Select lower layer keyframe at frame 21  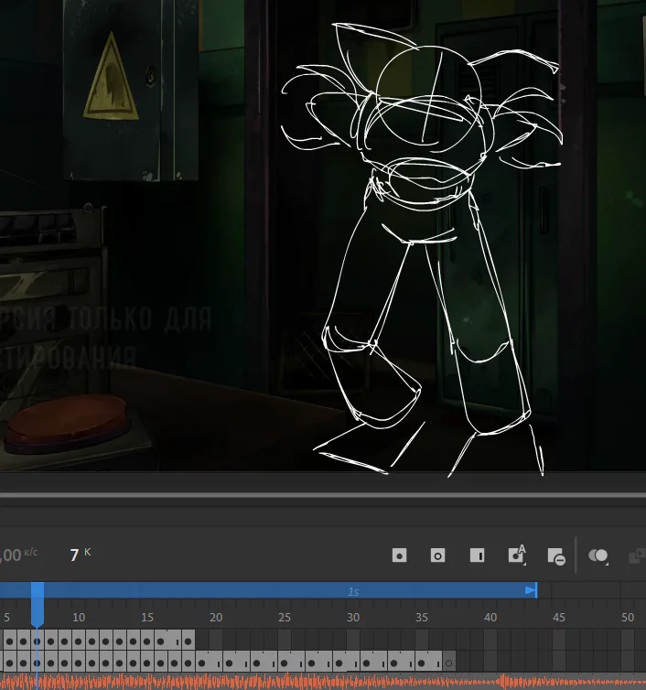(230, 663)
